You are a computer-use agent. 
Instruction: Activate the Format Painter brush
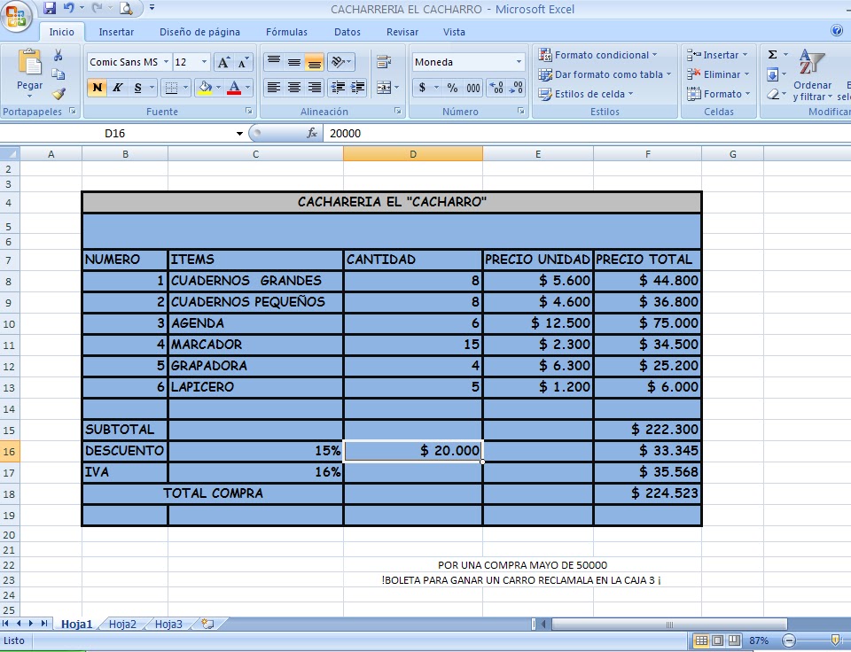(59, 94)
